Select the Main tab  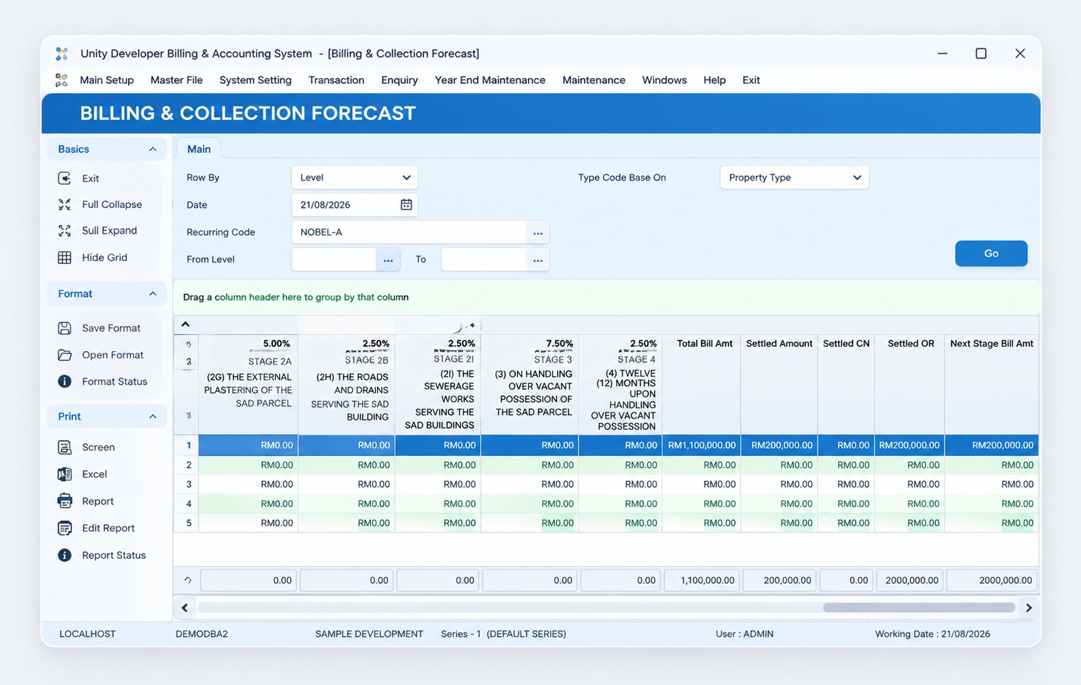click(x=199, y=149)
